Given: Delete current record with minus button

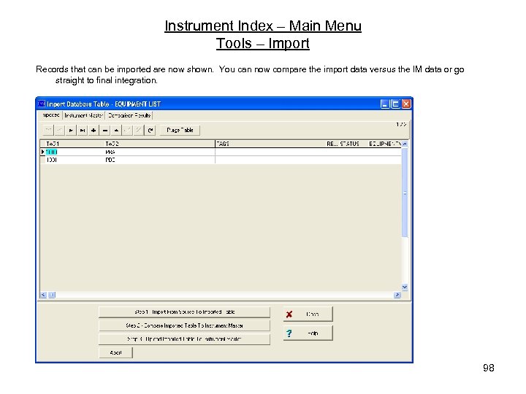Looking at the screenshot, I should (x=105, y=130).
